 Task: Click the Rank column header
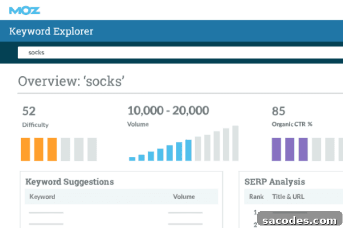pyautogui.click(x=256, y=197)
